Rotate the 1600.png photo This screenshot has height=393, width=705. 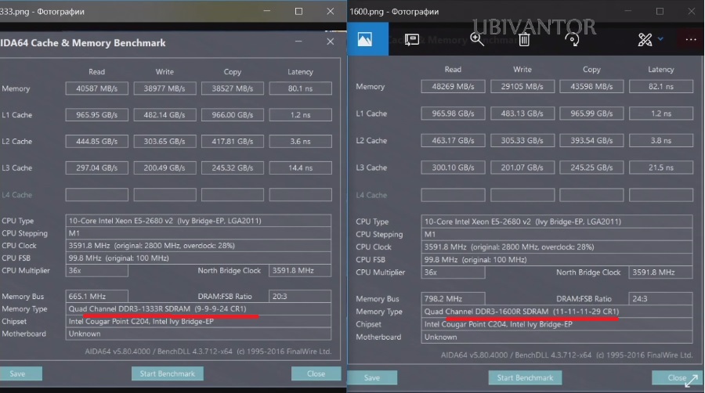(572, 39)
